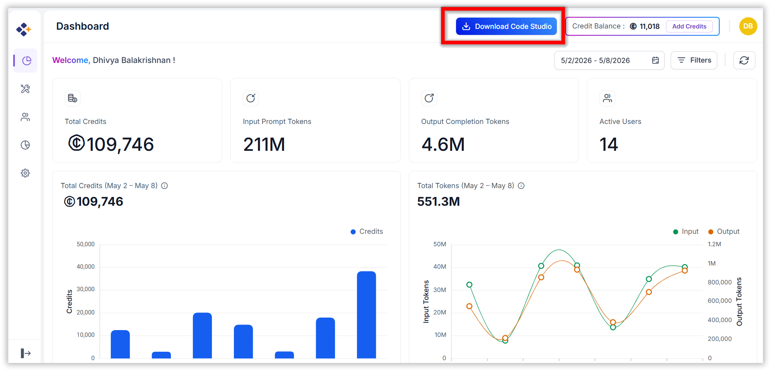Click the refresh icon button
Image resolution: width=771 pixels, height=371 pixels.
[x=744, y=60]
